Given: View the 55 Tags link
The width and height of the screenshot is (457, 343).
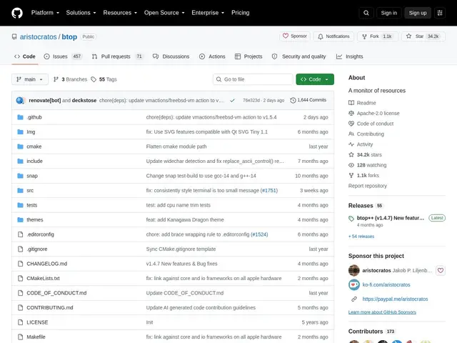Looking at the screenshot, I should click(x=104, y=79).
